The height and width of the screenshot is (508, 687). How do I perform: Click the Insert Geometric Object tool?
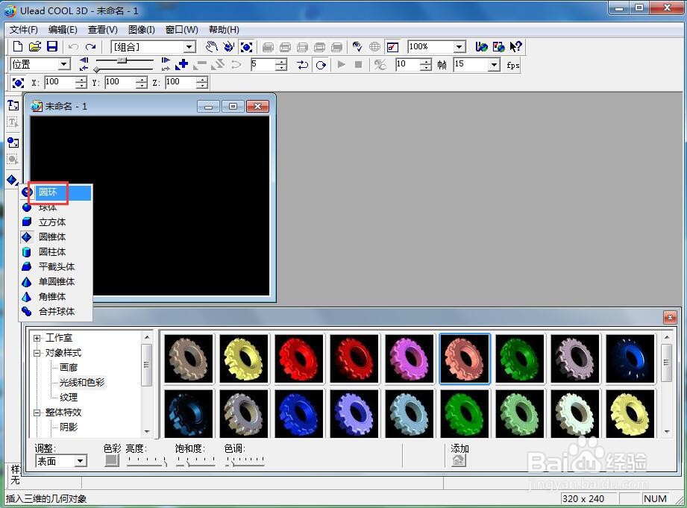coord(12,180)
